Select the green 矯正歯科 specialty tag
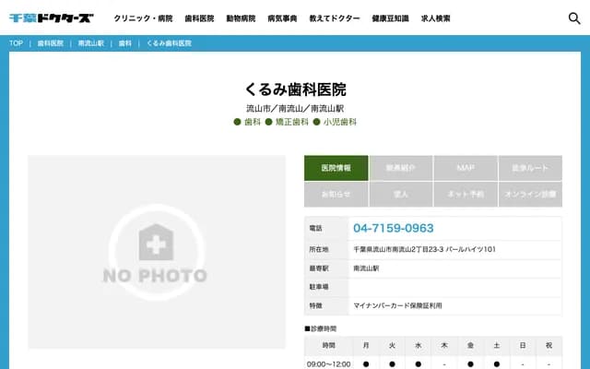Image resolution: width=590 pixels, height=369 pixels. click(x=287, y=122)
